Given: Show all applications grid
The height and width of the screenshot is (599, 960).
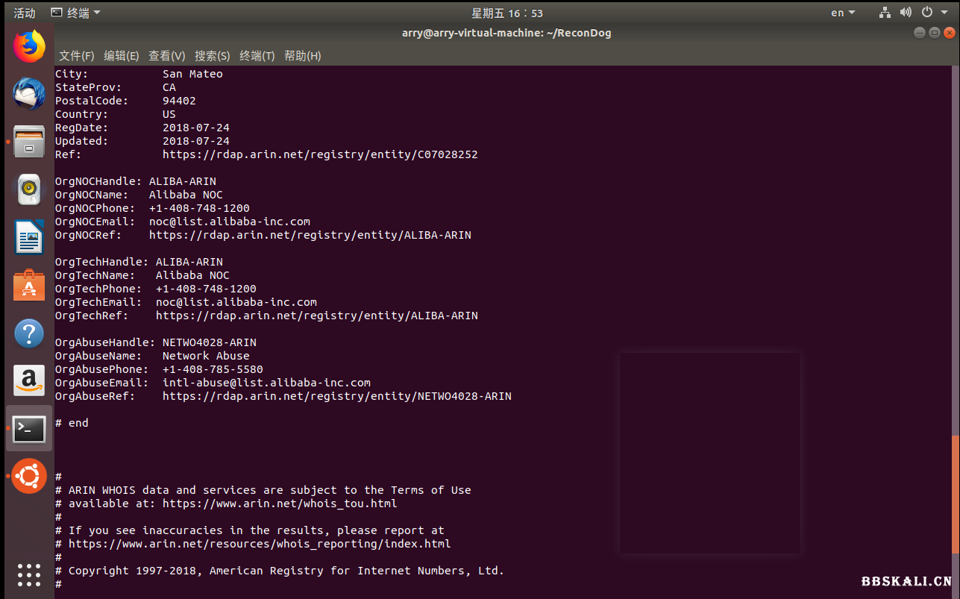Looking at the screenshot, I should (29, 574).
